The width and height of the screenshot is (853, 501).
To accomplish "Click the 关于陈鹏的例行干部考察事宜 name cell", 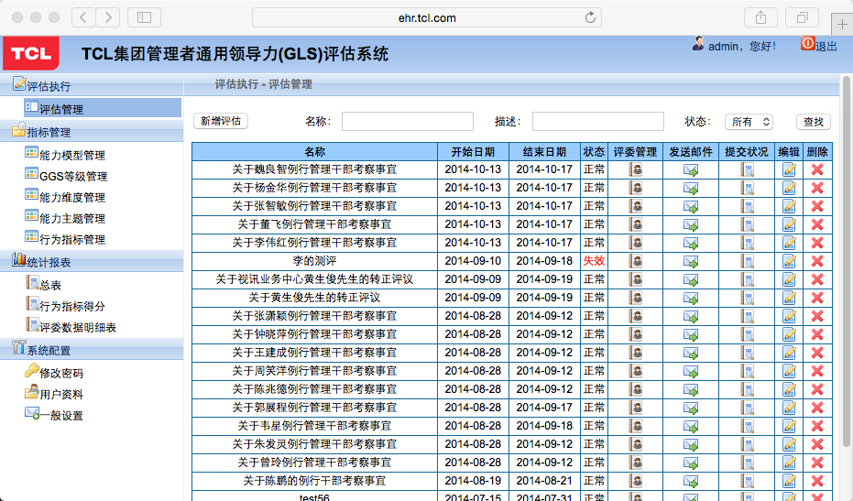I will click(314, 481).
